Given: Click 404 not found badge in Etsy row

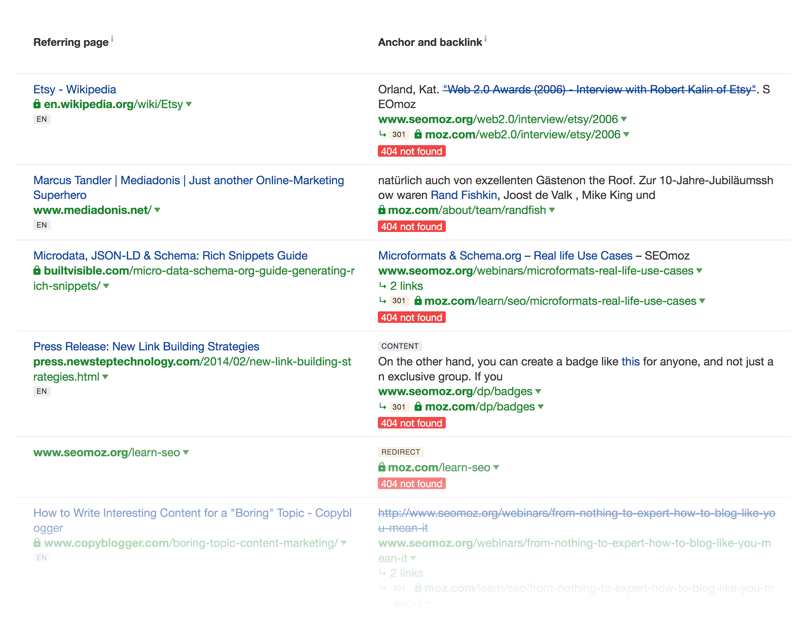Looking at the screenshot, I should pyautogui.click(x=412, y=151).
